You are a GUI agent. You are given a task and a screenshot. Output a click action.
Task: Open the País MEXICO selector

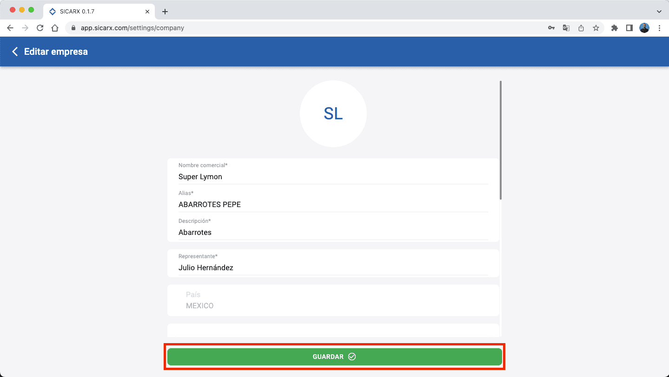click(x=333, y=300)
